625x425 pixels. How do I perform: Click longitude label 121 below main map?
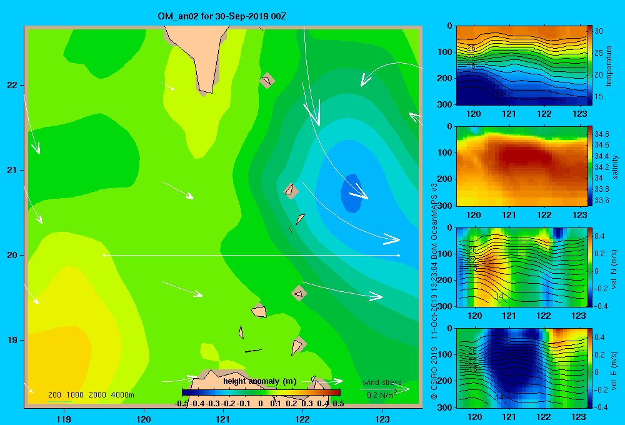(x=223, y=419)
